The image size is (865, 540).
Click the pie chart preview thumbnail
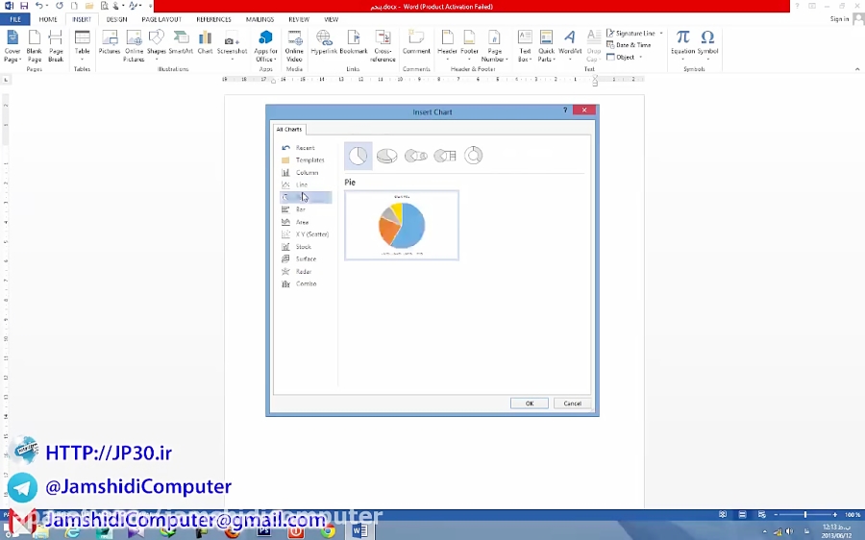coord(402,226)
